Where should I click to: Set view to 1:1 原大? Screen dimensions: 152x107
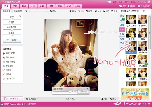tap(53, 11)
